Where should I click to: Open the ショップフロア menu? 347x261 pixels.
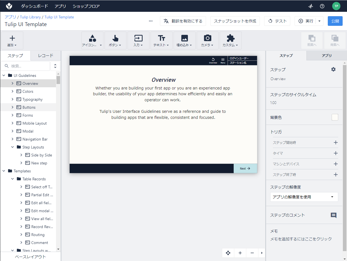coord(86,6)
